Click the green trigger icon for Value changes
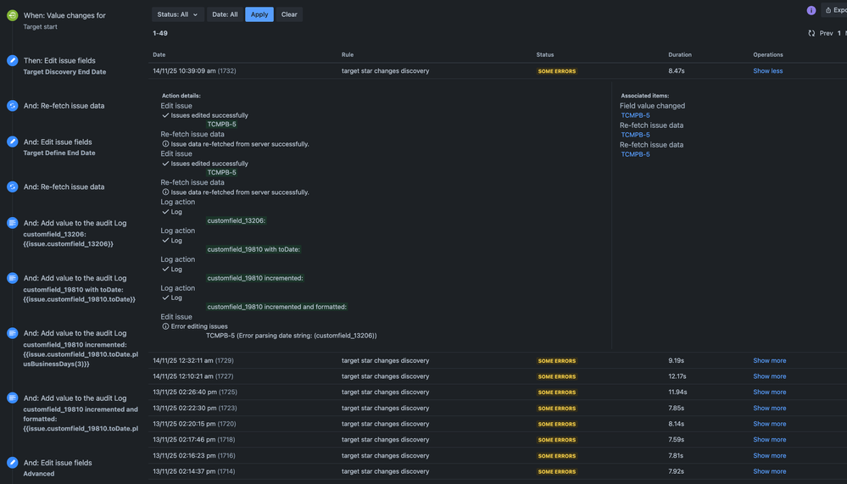847x484 pixels. coord(13,15)
